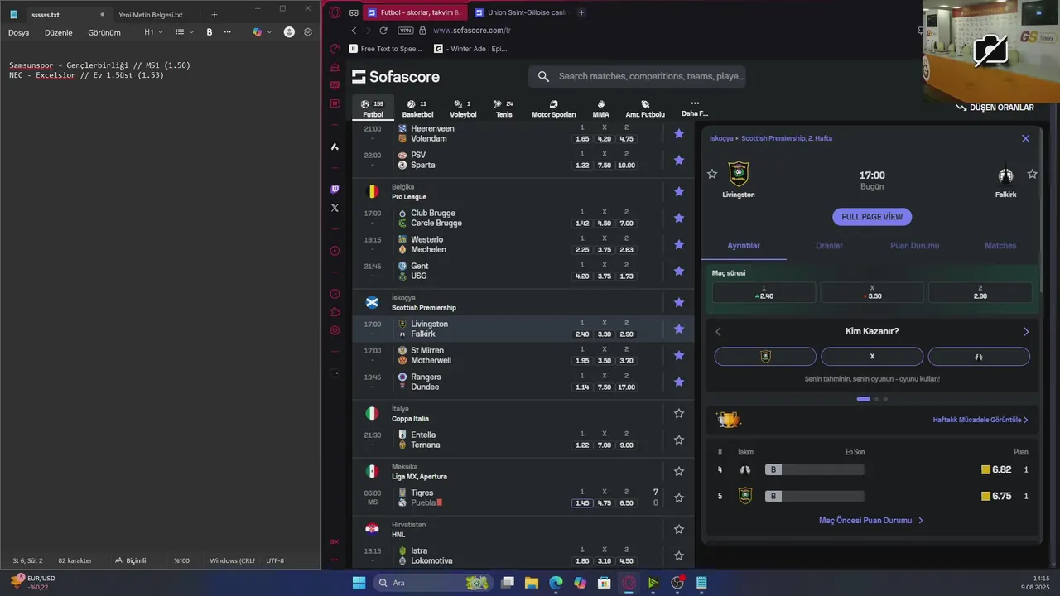Open Maç Öncesi Puan Durumu link
This screenshot has height=596, width=1060.
tap(871, 521)
